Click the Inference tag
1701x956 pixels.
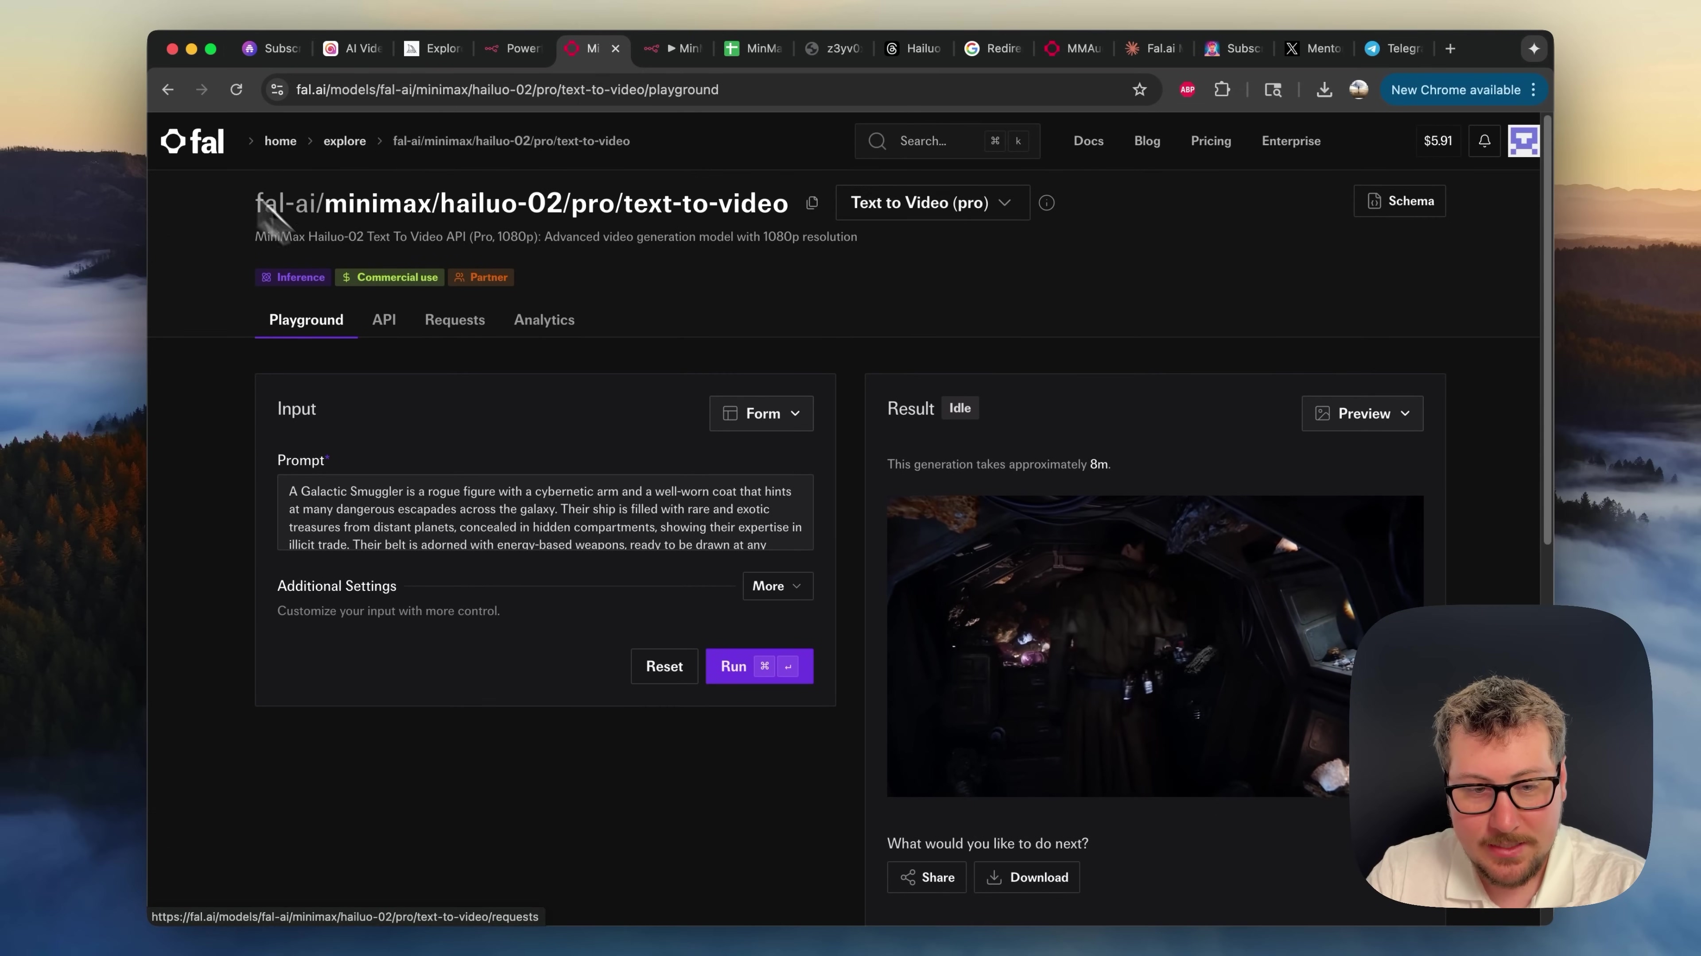coord(292,278)
